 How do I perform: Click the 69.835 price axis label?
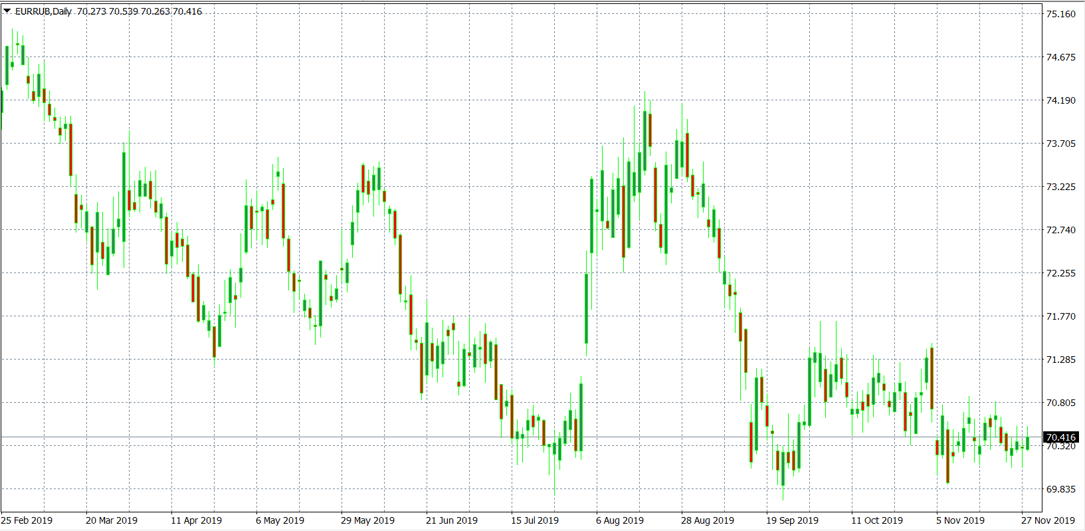tap(1061, 489)
